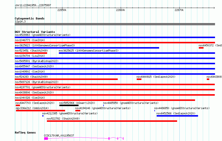Click the red dgv336e212 variant bar
The width and height of the screenshot is (222, 141).
coord(40,111)
